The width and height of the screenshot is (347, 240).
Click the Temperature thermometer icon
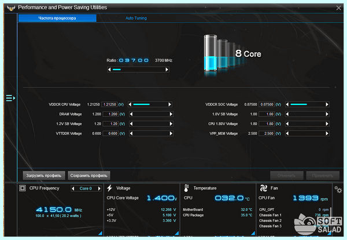coord(186,188)
